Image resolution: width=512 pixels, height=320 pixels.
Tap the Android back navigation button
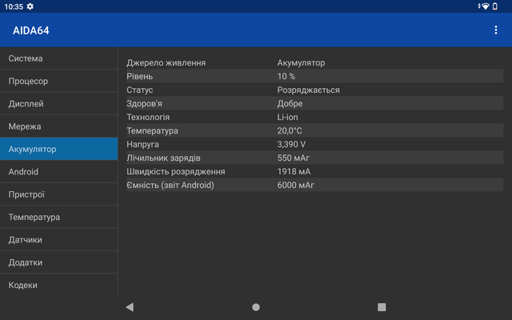(x=130, y=307)
